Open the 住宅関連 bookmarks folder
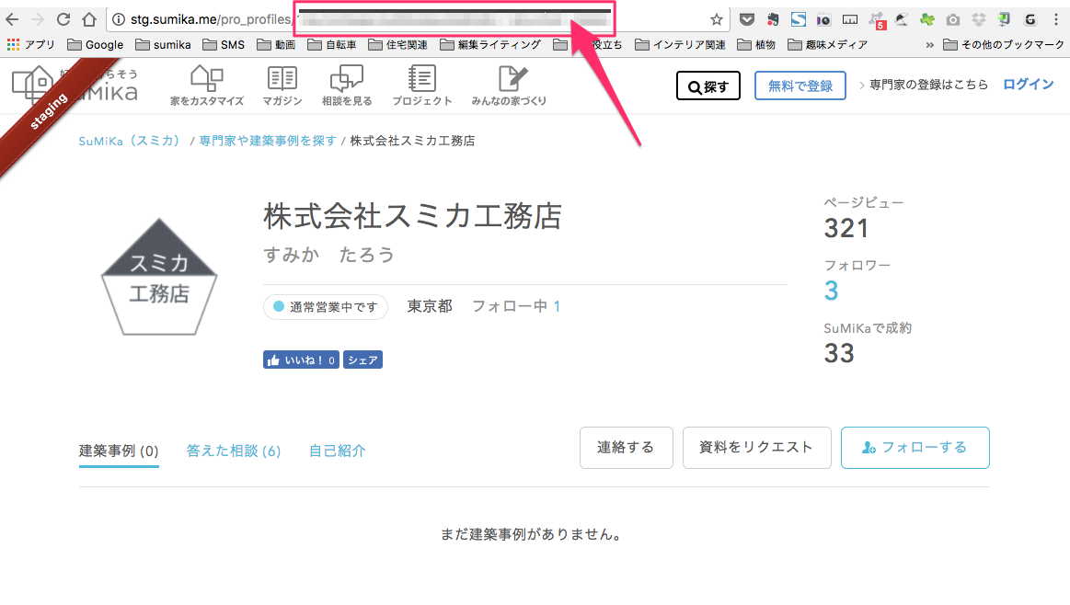This screenshot has width=1070, height=605. [397, 44]
